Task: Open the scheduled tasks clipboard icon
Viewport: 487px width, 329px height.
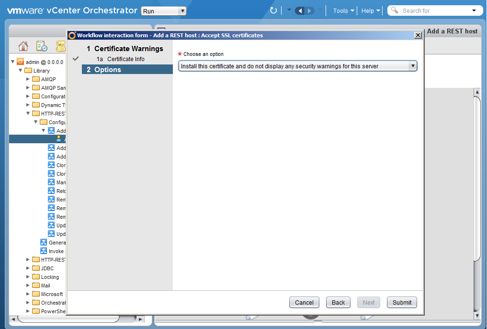Action: tap(42, 46)
